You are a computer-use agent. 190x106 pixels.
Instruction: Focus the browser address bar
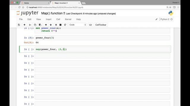coord(96,7)
